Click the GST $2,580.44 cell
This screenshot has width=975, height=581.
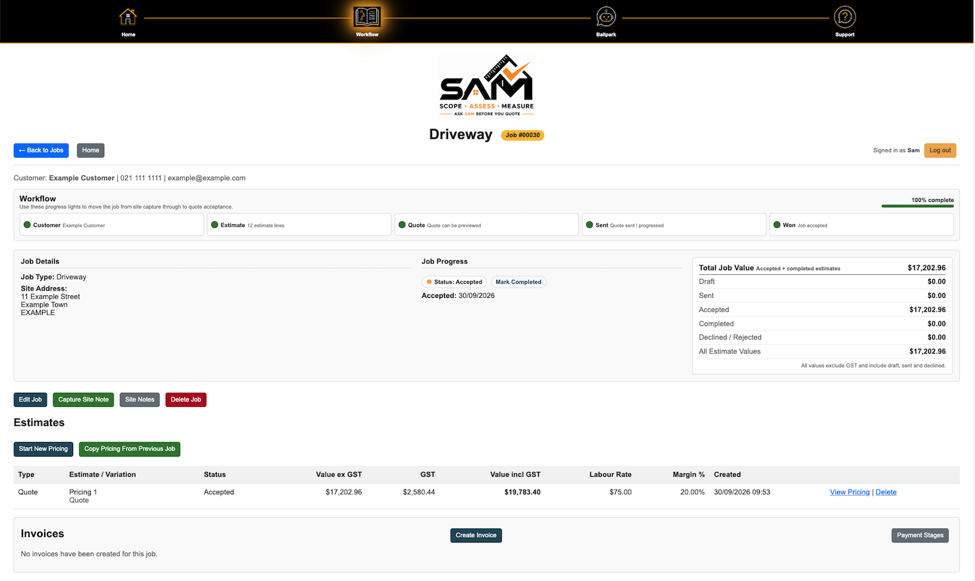point(419,492)
